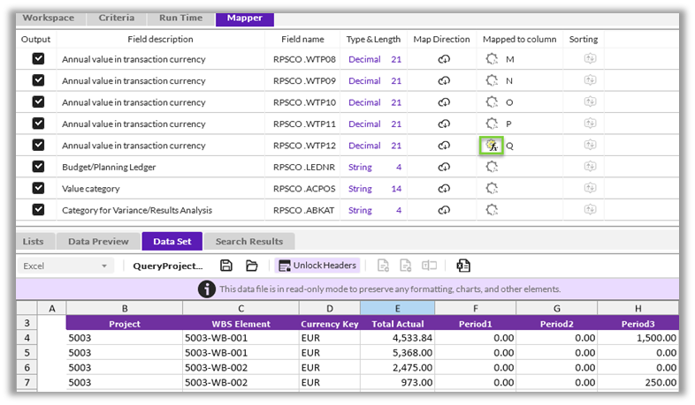The height and width of the screenshot is (405, 695).
Task: Select the Total Actual cell showing 4,533.84
Action: (x=397, y=338)
